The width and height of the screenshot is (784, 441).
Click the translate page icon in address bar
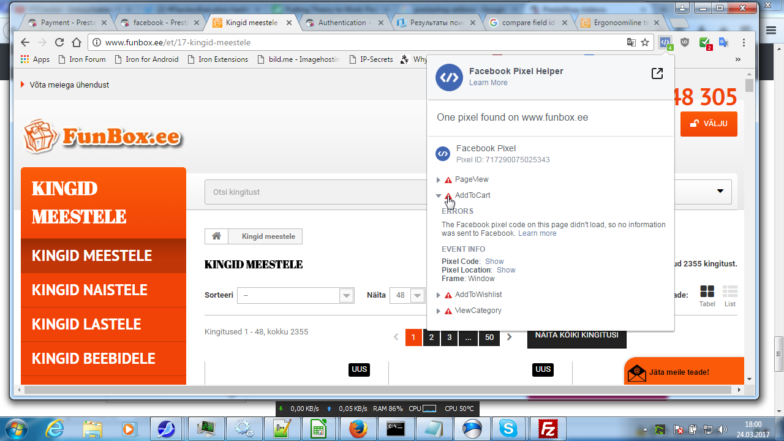click(631, 43)
